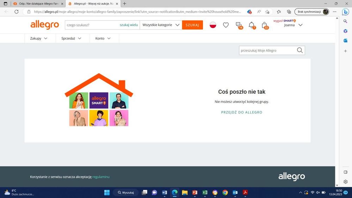Open Outlook from the taskbar
Screen dimensions: 352x198
click(235, 192)
